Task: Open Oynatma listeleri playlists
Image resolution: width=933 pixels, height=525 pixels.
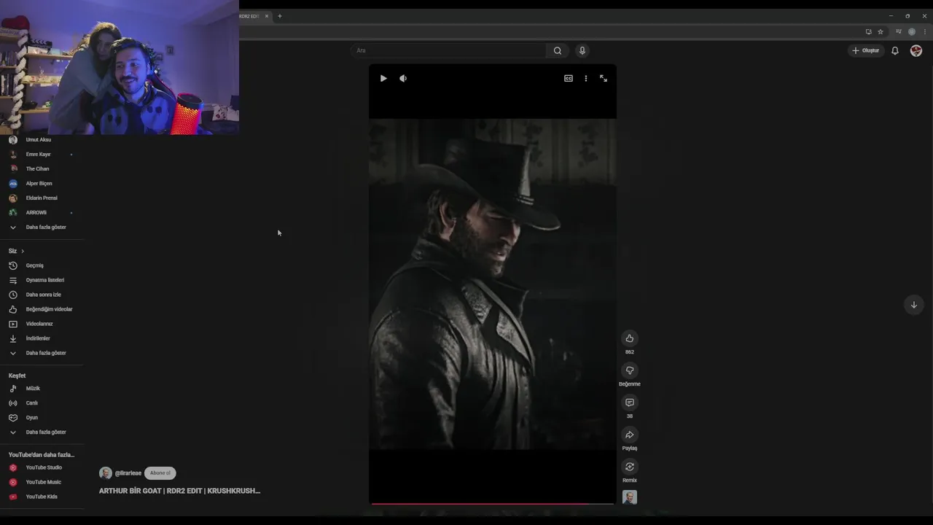Action: [x=45, y=280]
